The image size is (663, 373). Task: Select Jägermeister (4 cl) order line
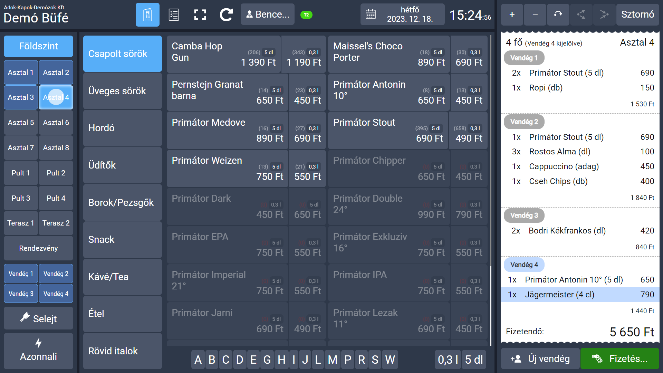click(x=580, y=295)
